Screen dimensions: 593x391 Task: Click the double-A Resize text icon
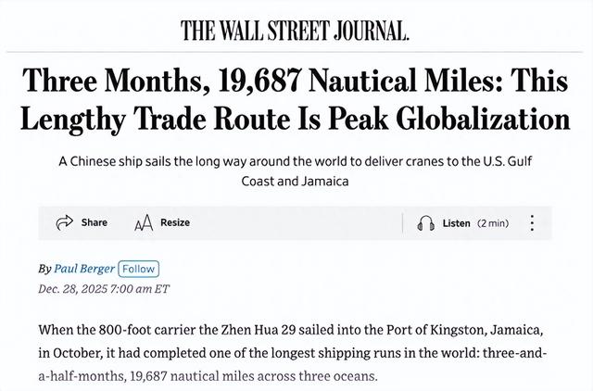(x=143, y=222)
